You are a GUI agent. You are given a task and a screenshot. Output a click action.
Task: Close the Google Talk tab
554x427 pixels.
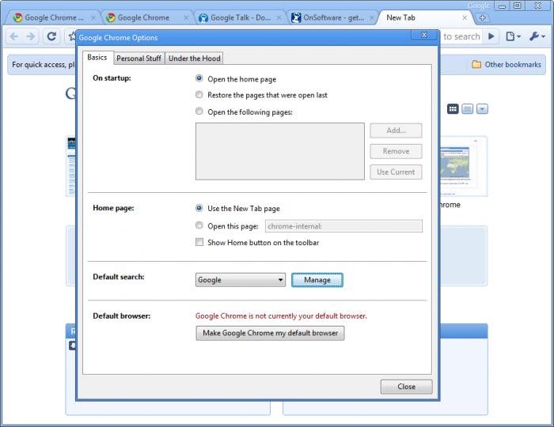(279, 17)
